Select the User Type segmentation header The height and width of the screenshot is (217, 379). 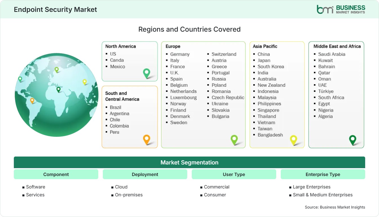[234, 174]
